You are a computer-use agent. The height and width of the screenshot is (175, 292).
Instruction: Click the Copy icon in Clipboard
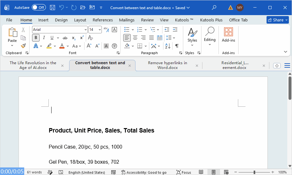pos(23,38)
